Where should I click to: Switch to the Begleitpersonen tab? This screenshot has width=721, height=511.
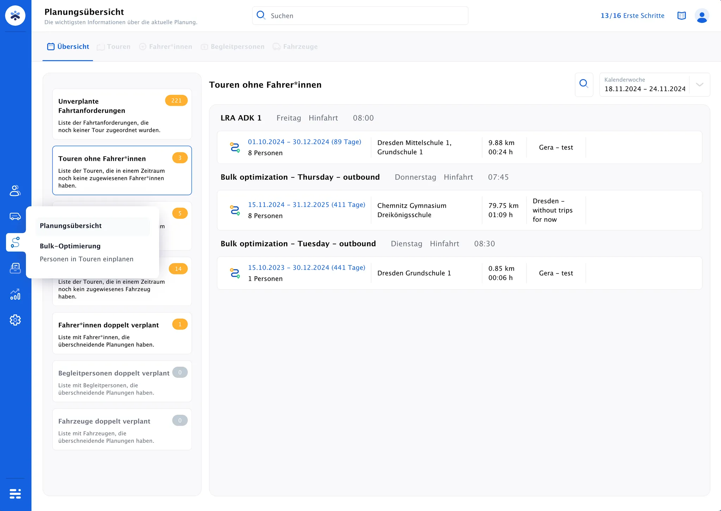(232, 46)
